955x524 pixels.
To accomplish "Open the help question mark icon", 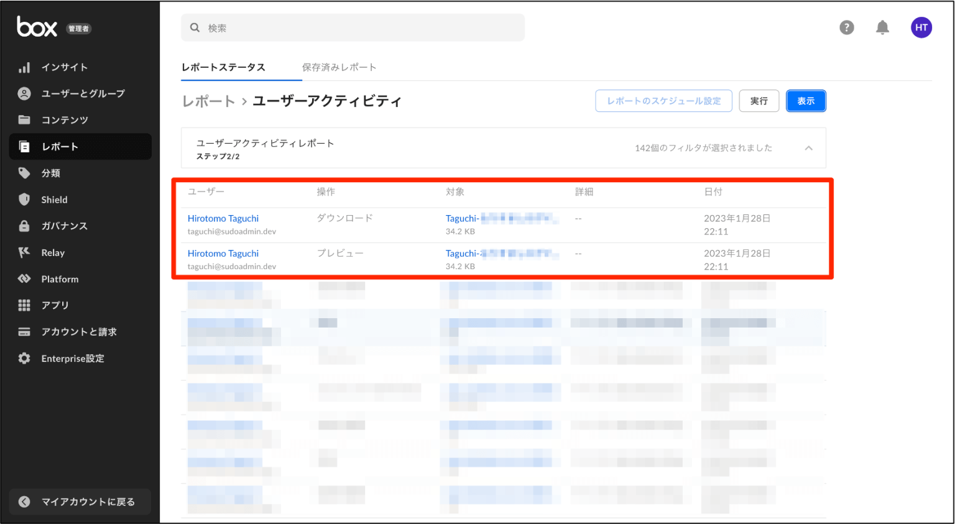I will 847,27.
